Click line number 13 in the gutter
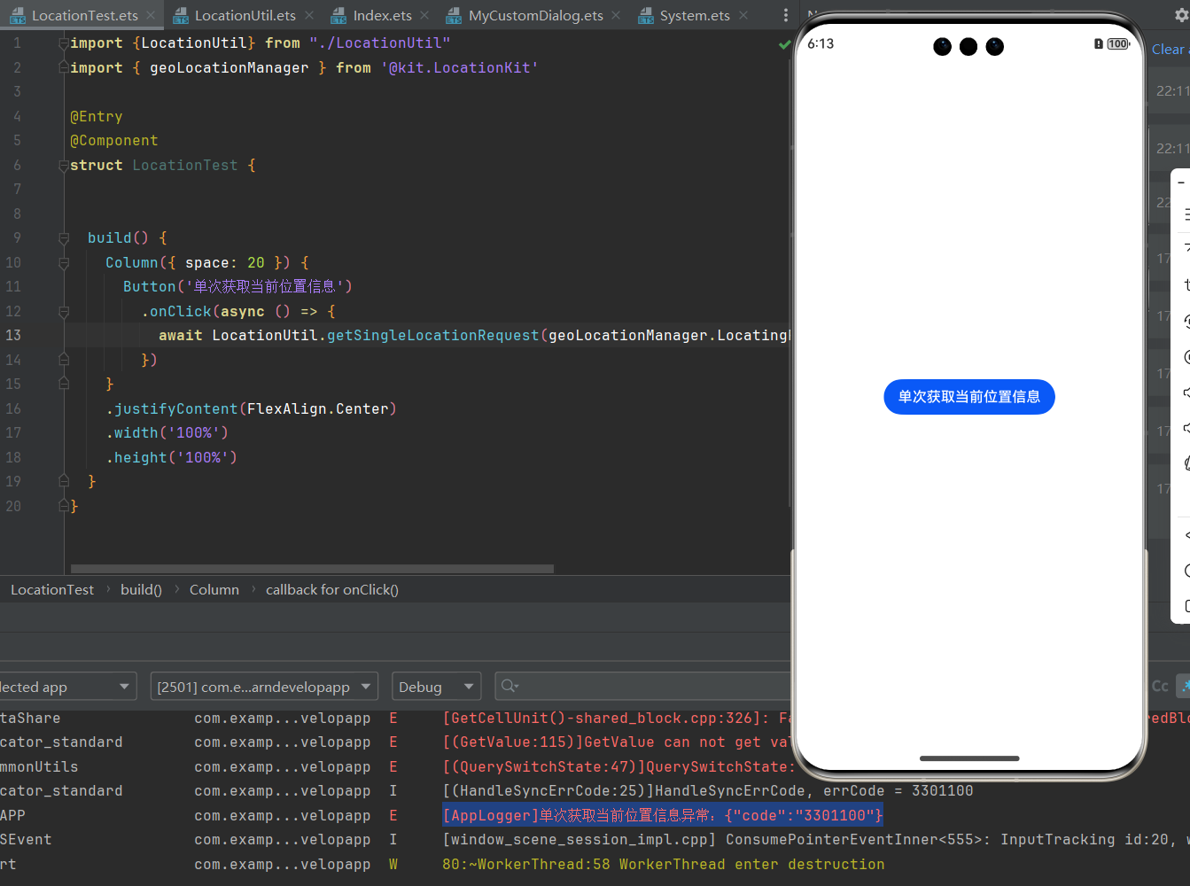The height and width of the screenshot is (886, 1190). pos(13,335)
